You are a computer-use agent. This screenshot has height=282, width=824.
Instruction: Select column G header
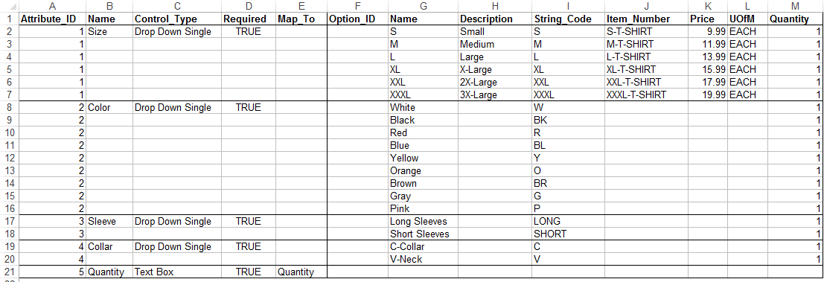[x=423, y=6]
